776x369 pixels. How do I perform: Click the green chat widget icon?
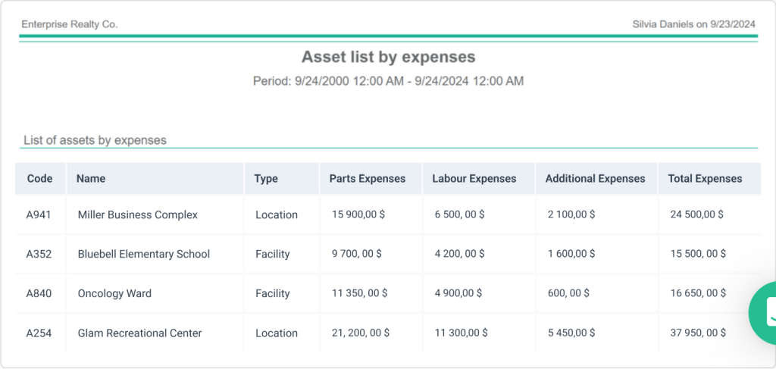(x=764, y=312)
